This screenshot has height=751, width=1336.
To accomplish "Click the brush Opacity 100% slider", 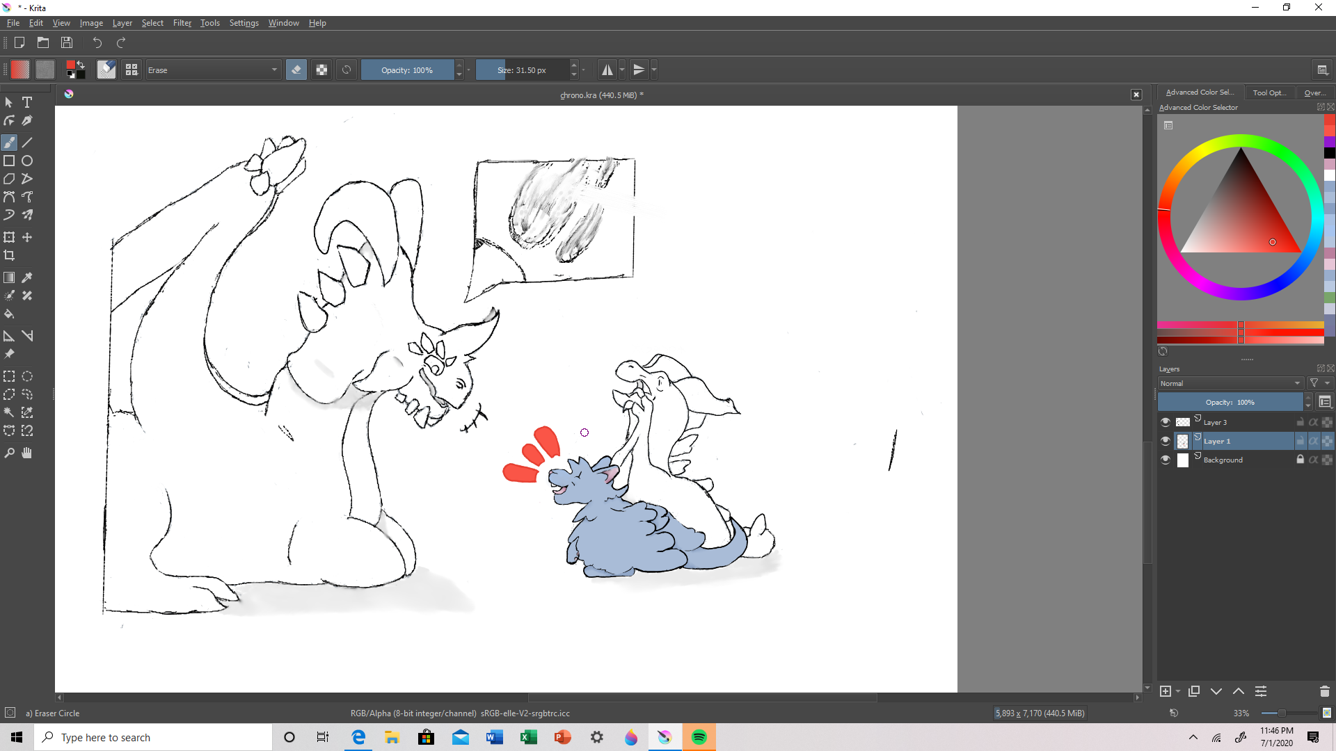I will point(407,70).
